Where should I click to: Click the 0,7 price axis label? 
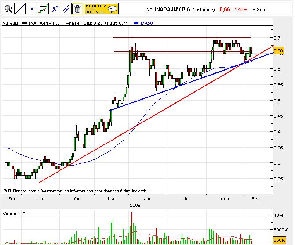(x=277, y=38)
